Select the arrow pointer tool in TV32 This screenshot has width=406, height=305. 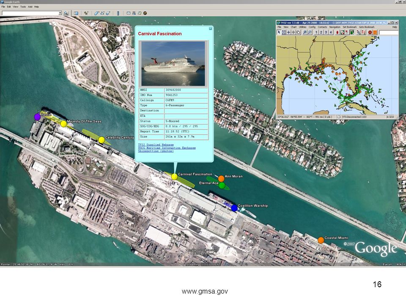click(279, 32)
